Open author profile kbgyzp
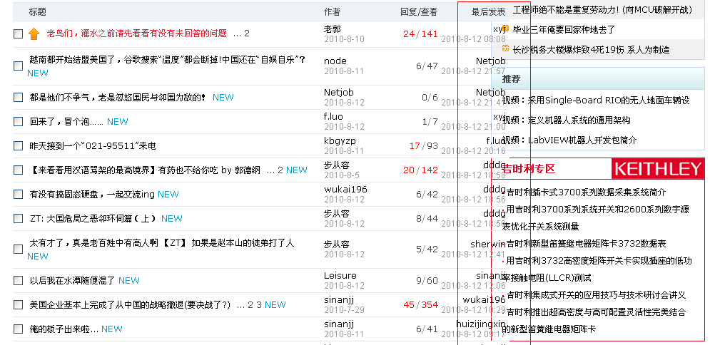This screenshot has height=345, width=710. (340, 140)
